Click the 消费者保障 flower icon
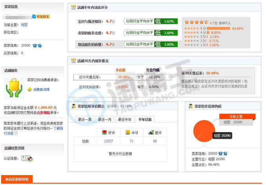Image resolution: width=266 pixels, height=185 pixels. 29,89
